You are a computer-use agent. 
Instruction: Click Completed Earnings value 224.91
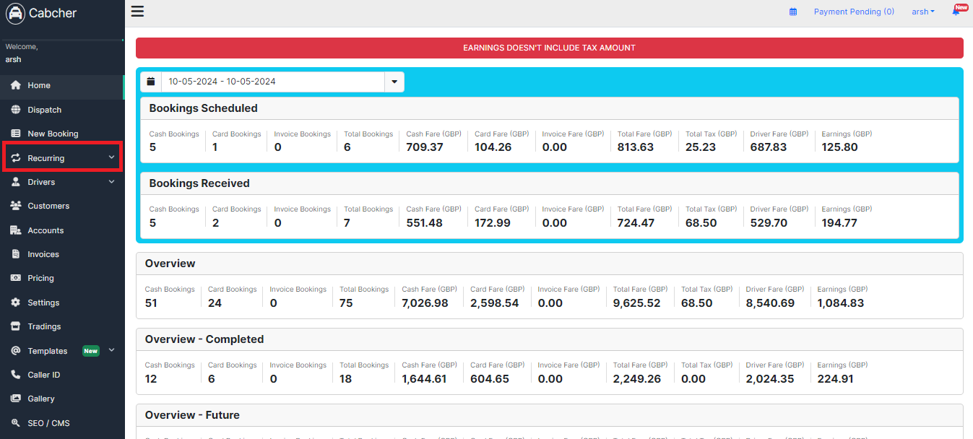835,379
